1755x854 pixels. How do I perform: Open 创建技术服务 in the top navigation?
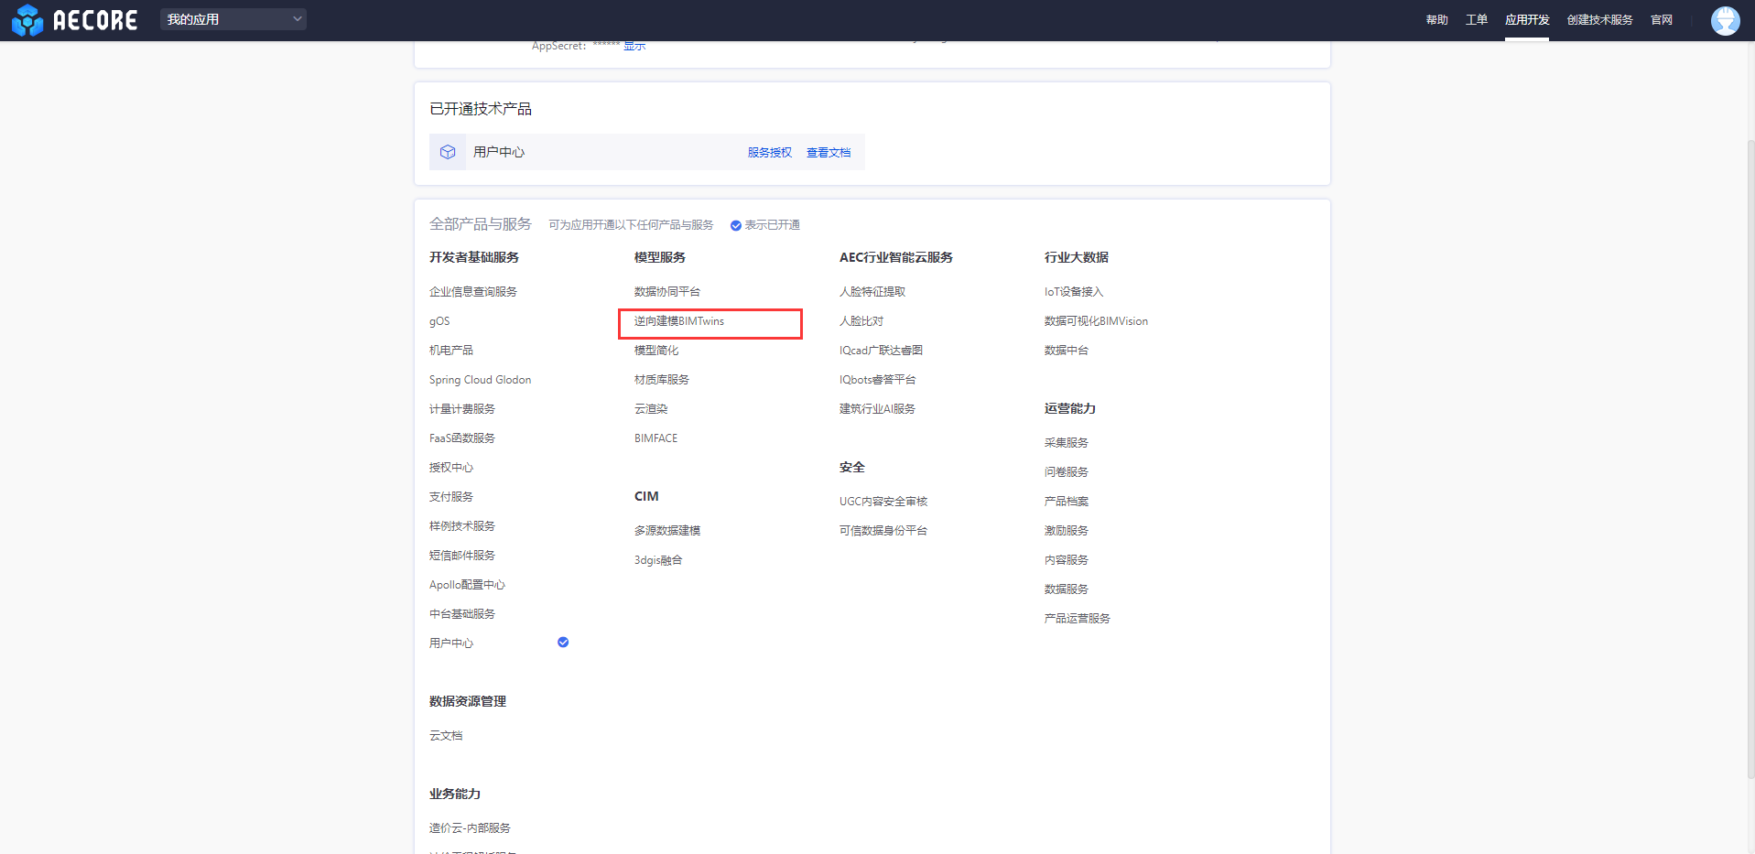point(1599,20)
